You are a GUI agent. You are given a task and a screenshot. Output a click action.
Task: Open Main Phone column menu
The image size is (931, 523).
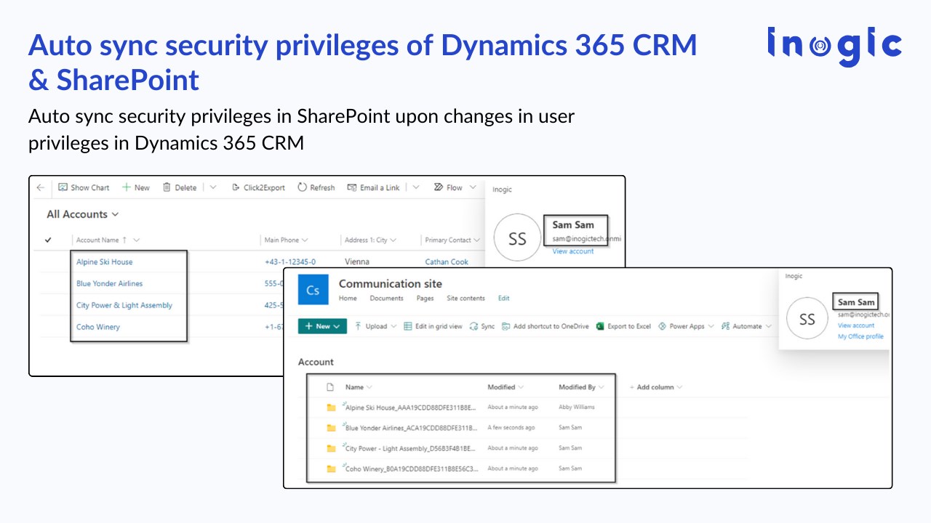point(286,240)
